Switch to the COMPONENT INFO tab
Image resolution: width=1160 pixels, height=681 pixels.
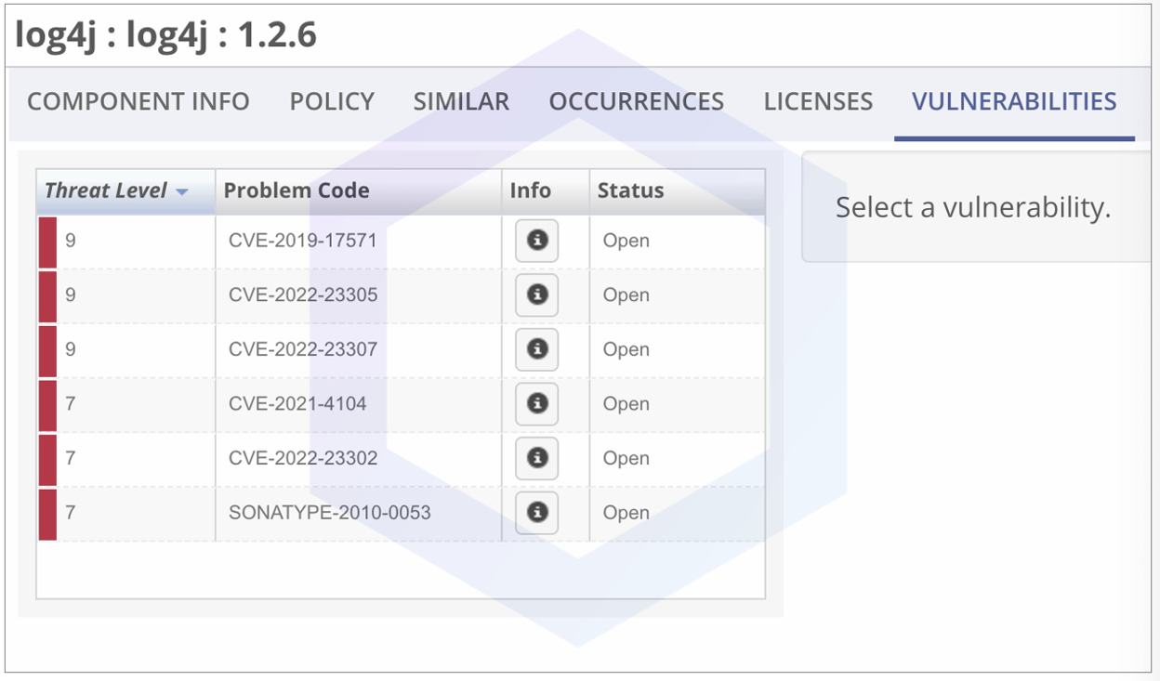[138, 101]
